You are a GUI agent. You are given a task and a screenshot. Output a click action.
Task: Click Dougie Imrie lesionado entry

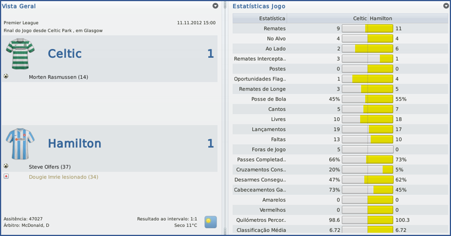point(63,177)
